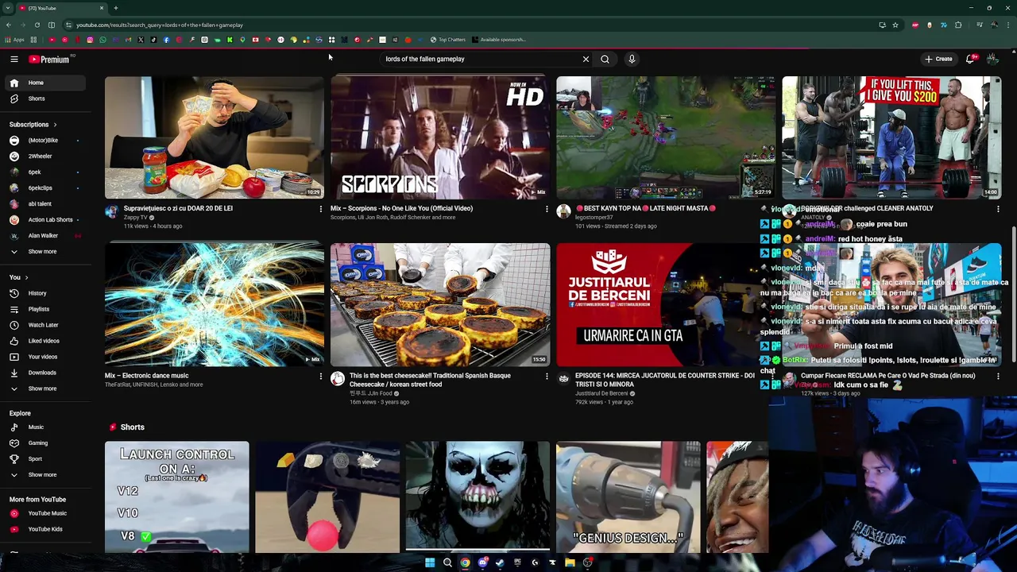The image size is (1017, 572).
Task: Click the browser address bar URL
Action: coord(159,25)
